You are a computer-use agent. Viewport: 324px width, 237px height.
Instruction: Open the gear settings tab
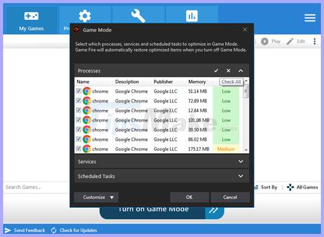point(85,16)
